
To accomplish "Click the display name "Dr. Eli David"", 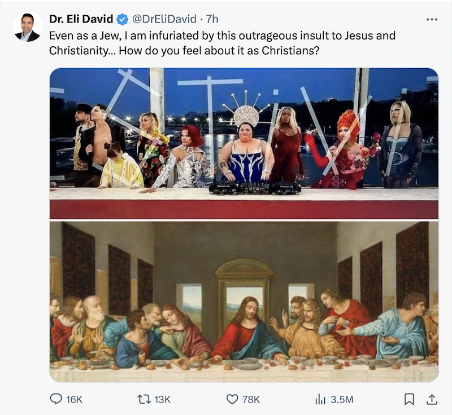I will (81, 20).
